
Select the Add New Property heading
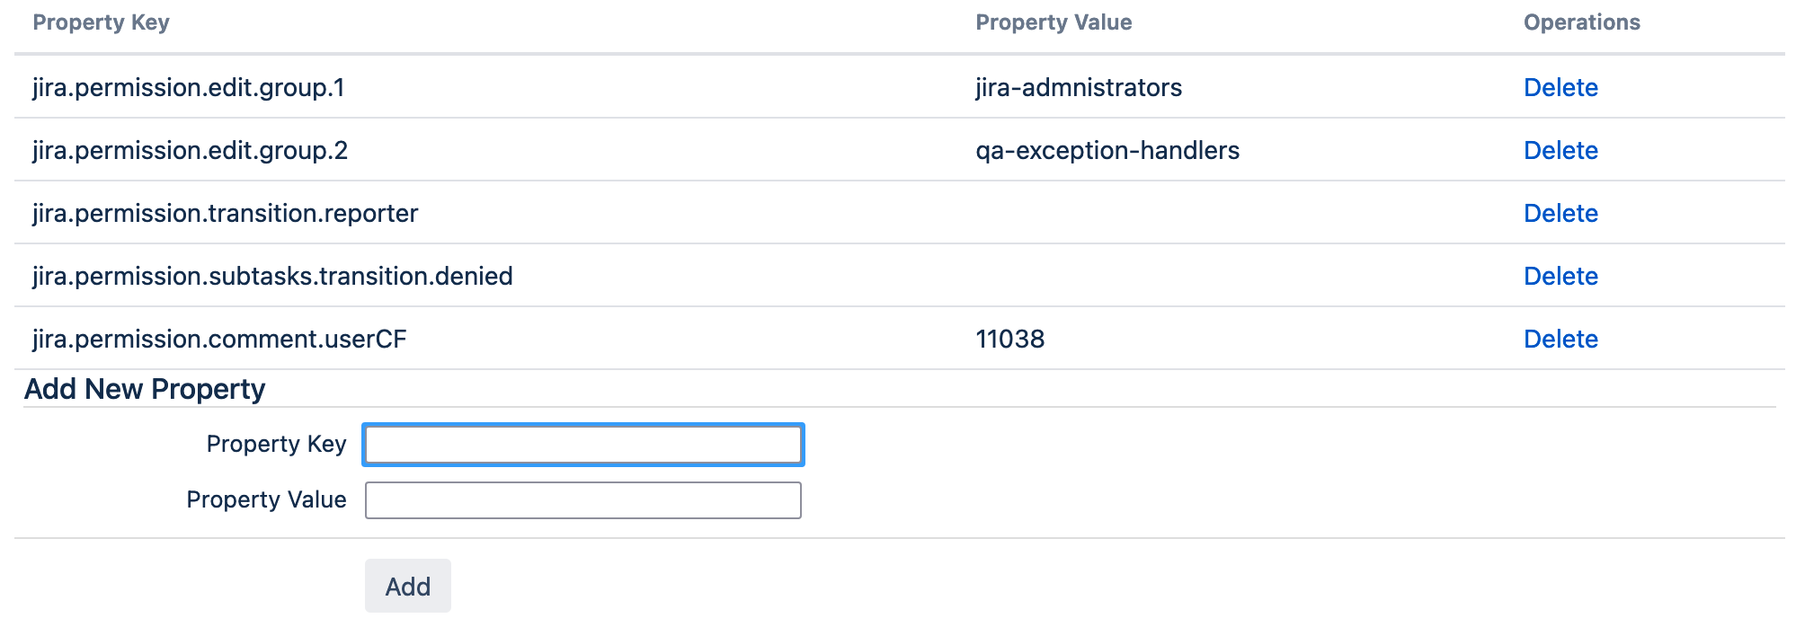coord(145,388)
